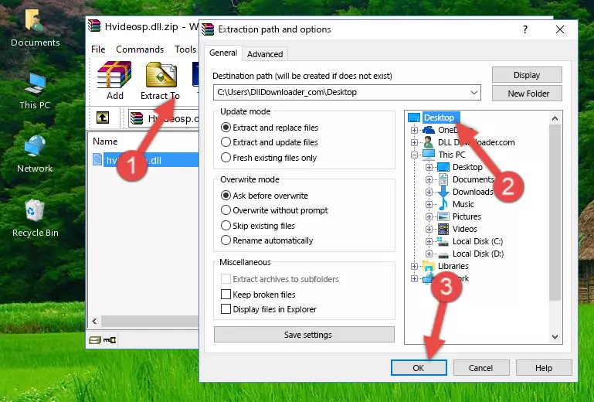Screen dimensions: 594x402
Task: Click the drive icon in WinRAR status bar
Action: click(95, 340)
